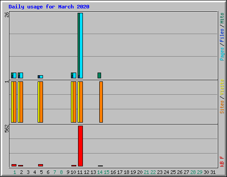Click the '562' y-axis label on KB chart
The image size is (227, 177).
tap(7, 129)
